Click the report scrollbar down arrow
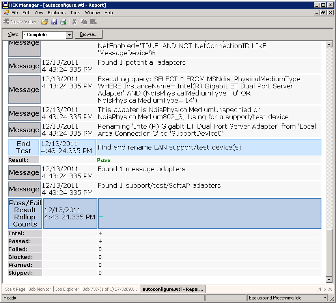This screenshot has height=303, width=336. (329, 279)
